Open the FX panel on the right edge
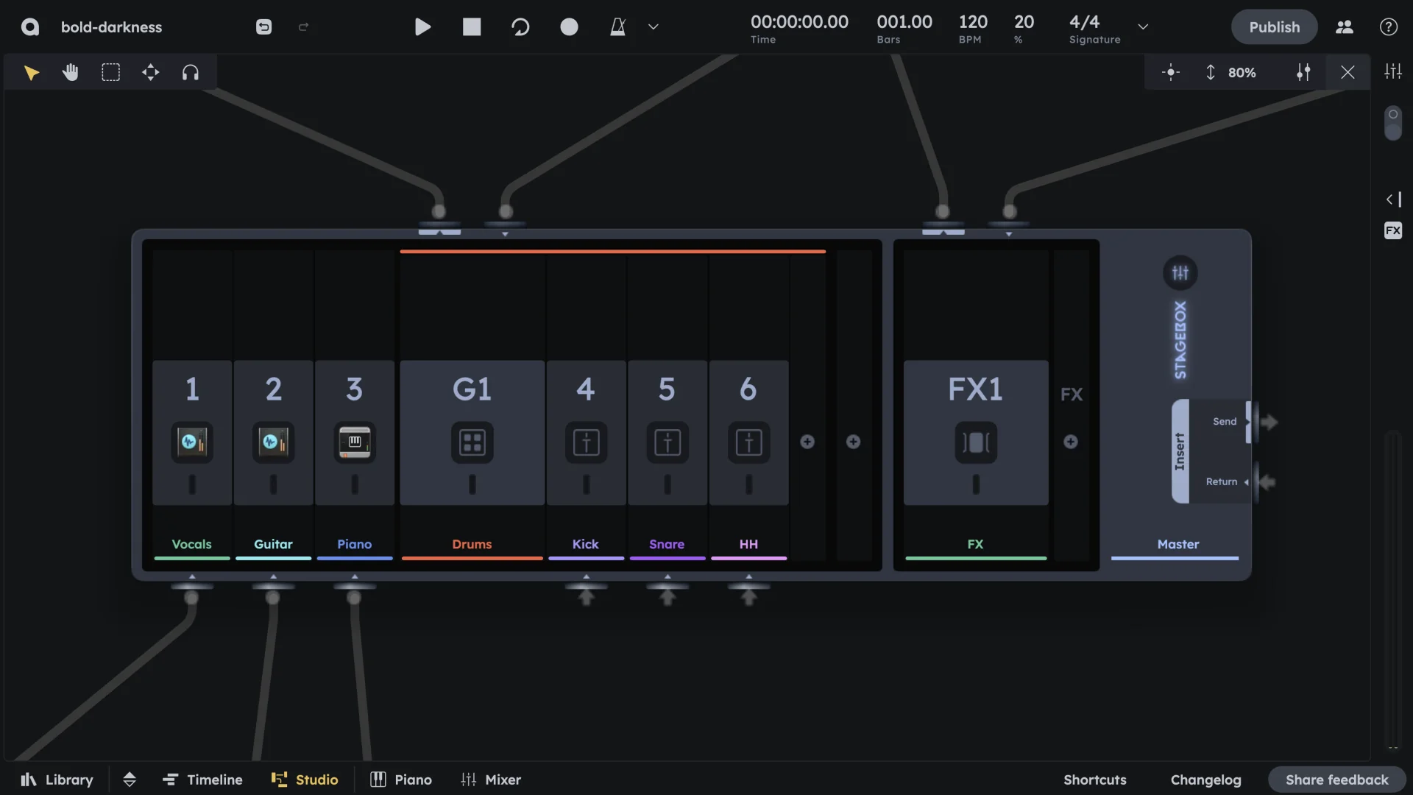This screenshot has width=1413, height=795. coord(1393,230)
